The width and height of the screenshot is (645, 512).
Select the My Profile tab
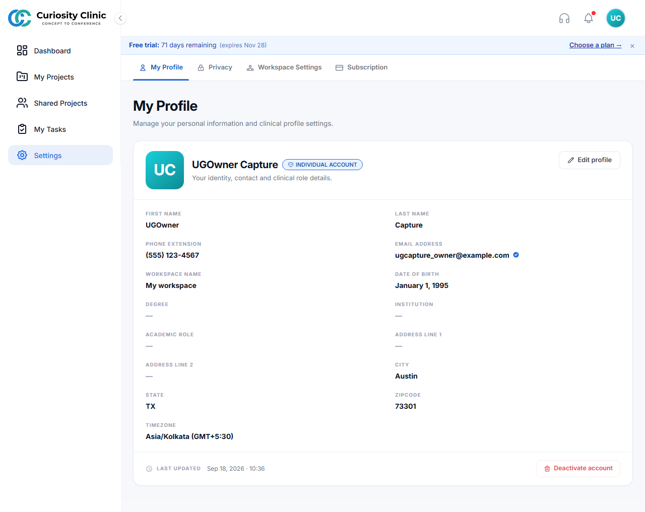(x=161, y=67)
